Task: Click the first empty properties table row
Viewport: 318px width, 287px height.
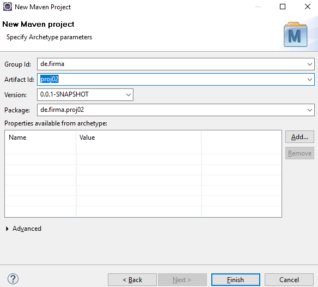Action: pos(143,149)
